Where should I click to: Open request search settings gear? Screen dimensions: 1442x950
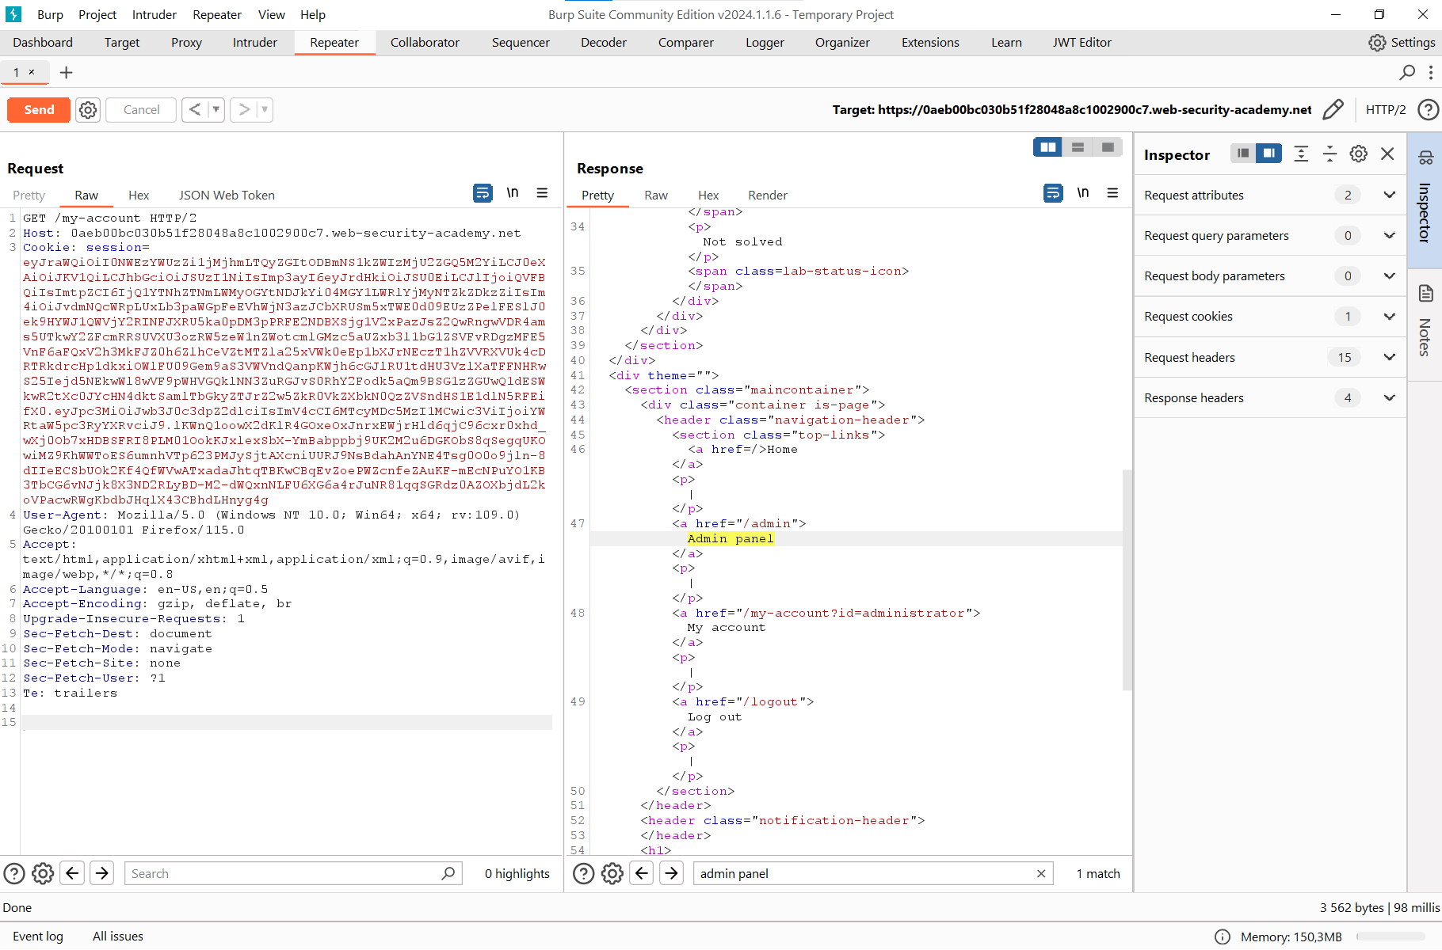tap(43, 874)
